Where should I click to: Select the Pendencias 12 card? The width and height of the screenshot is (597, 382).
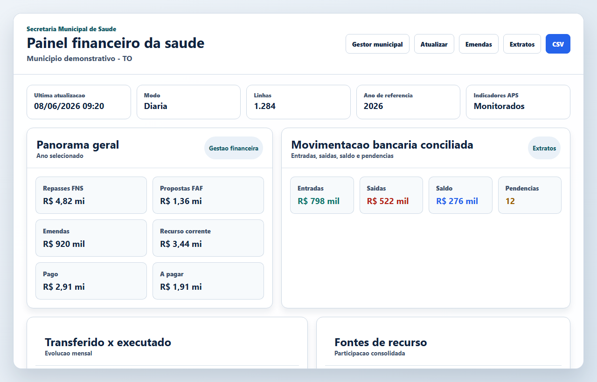tap(530, 195)
